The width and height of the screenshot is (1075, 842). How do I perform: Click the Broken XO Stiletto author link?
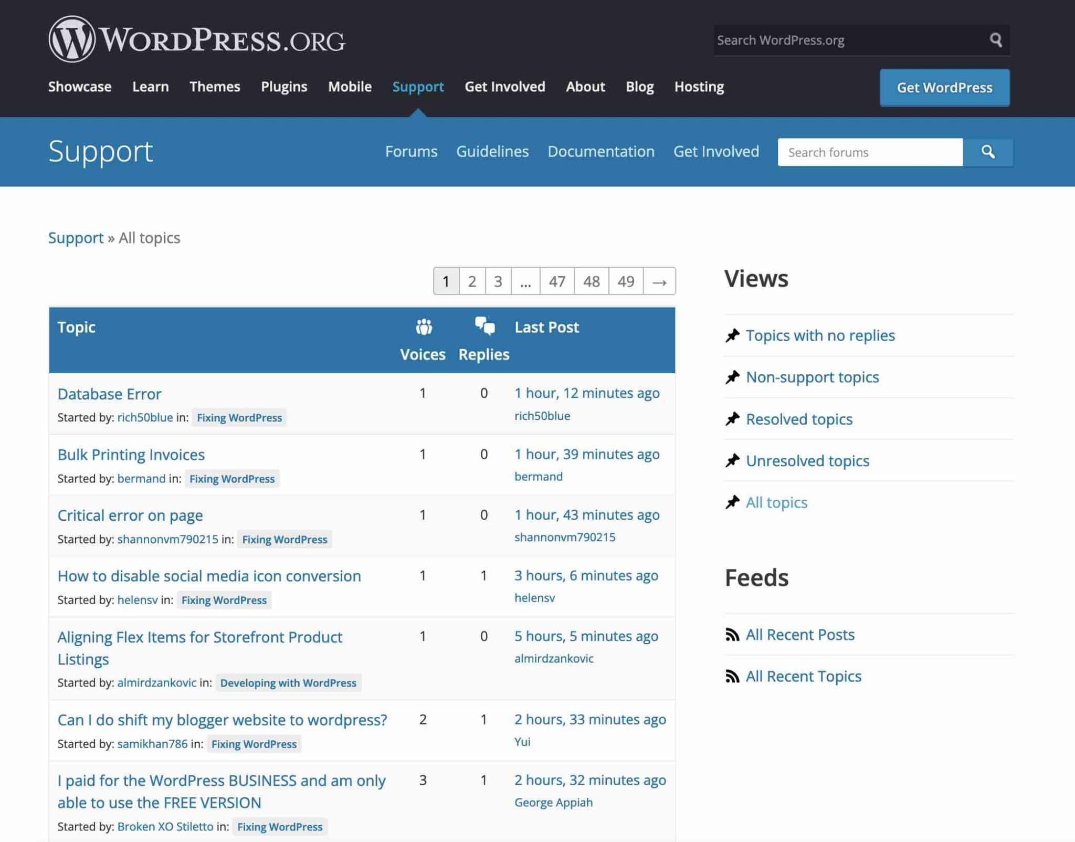(165, 826)
